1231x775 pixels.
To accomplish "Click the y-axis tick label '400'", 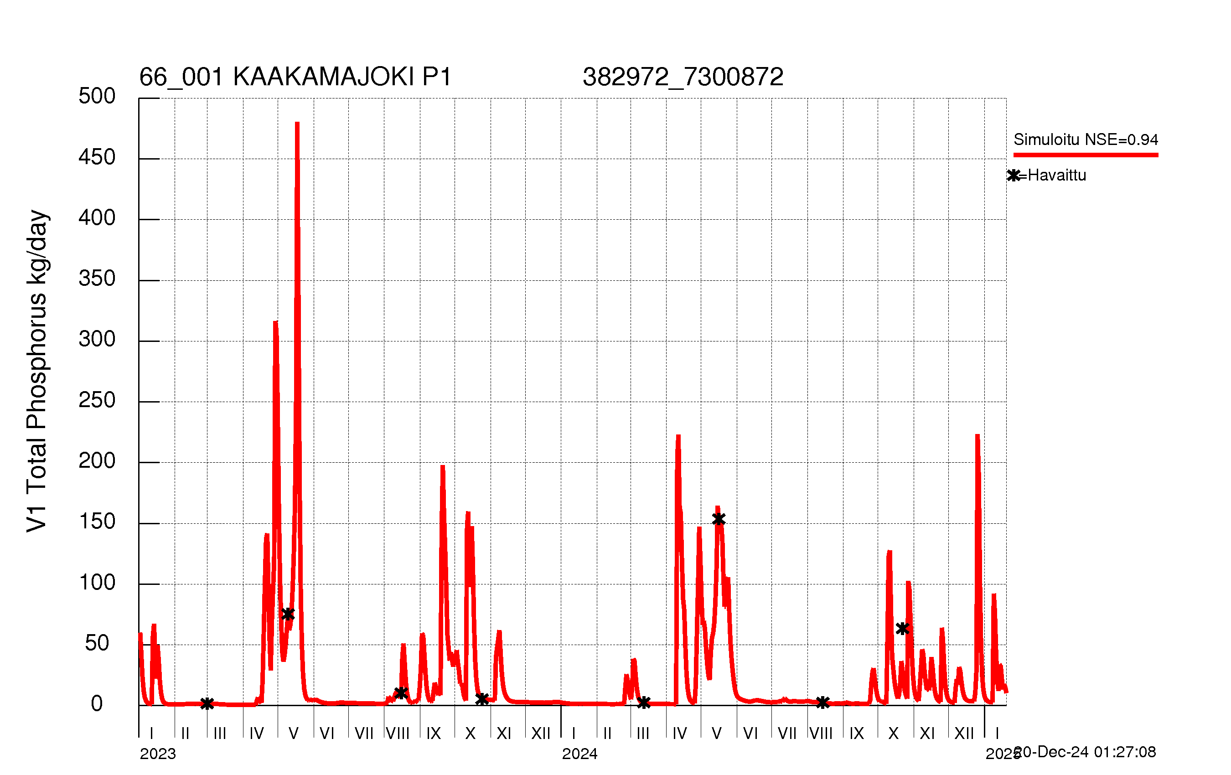I will coord(97,218).
